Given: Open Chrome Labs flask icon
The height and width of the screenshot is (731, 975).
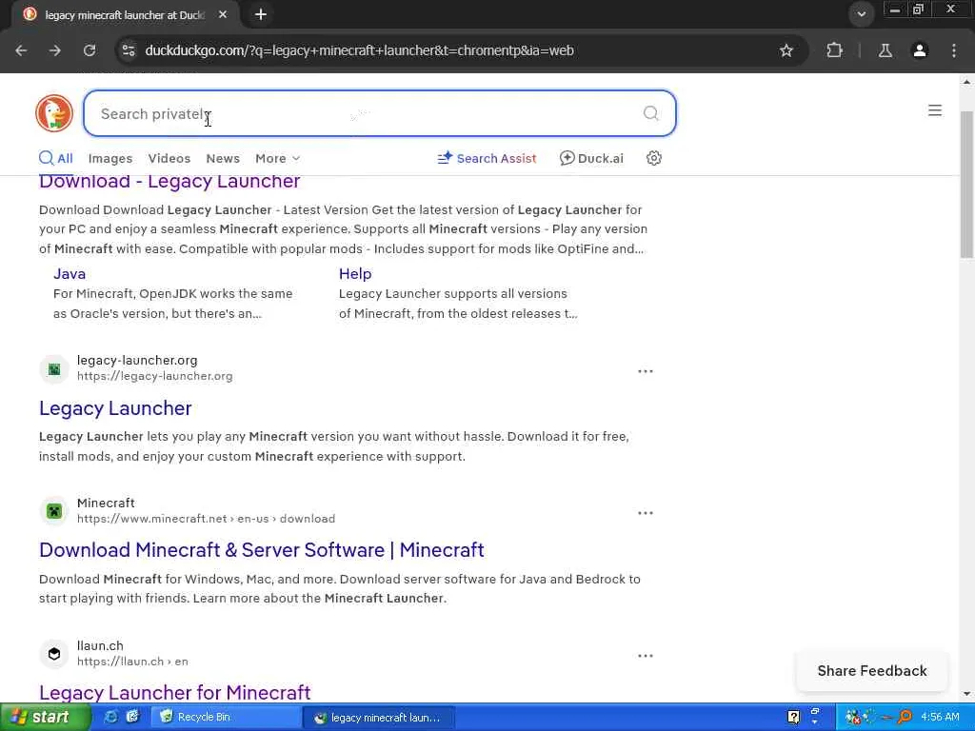Looking at the screenshot, I should (885, 50).
